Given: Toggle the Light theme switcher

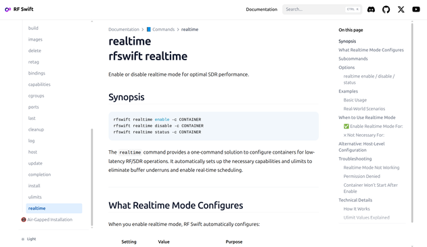Looking at the screenshot, I should click(29, 239).
